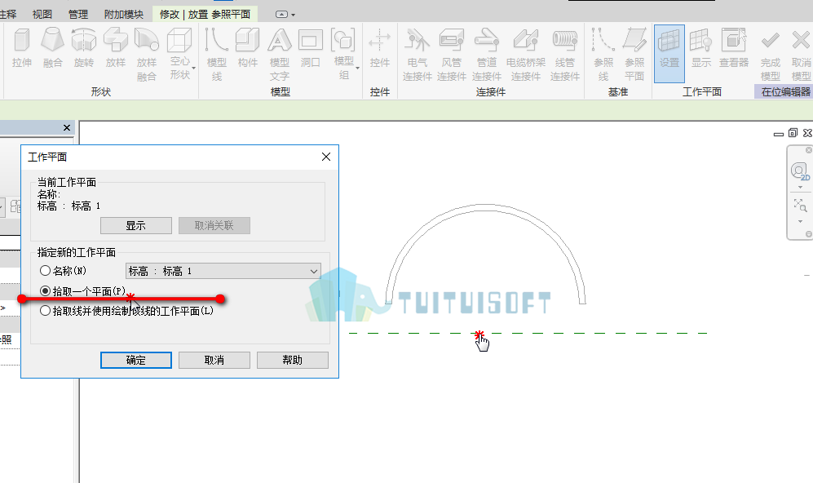
Task: Select the 风管连接件 tool
Action: pos(452,55)
